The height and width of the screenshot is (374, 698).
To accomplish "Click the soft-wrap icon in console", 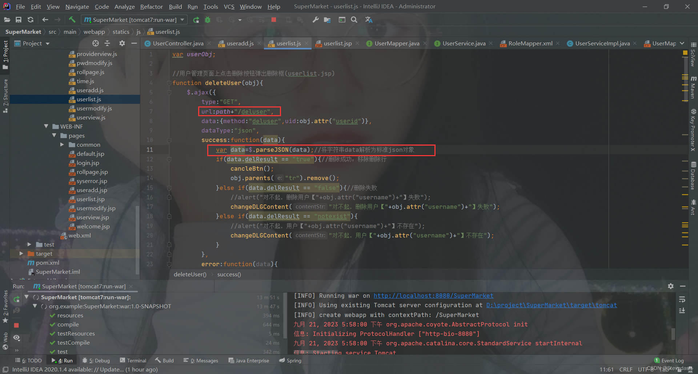I will pos(682,299).
